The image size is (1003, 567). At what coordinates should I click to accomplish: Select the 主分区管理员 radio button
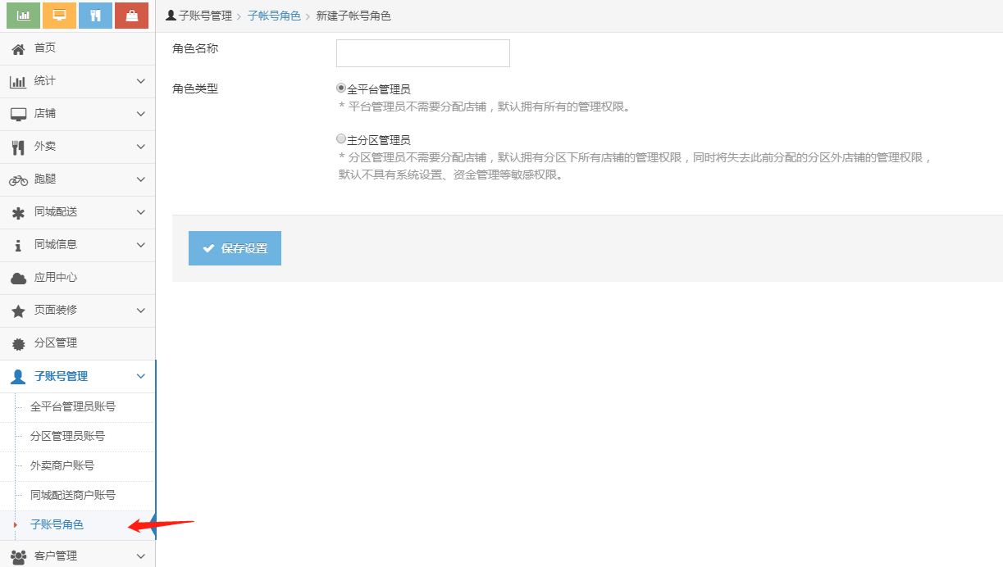click(341, 139)
